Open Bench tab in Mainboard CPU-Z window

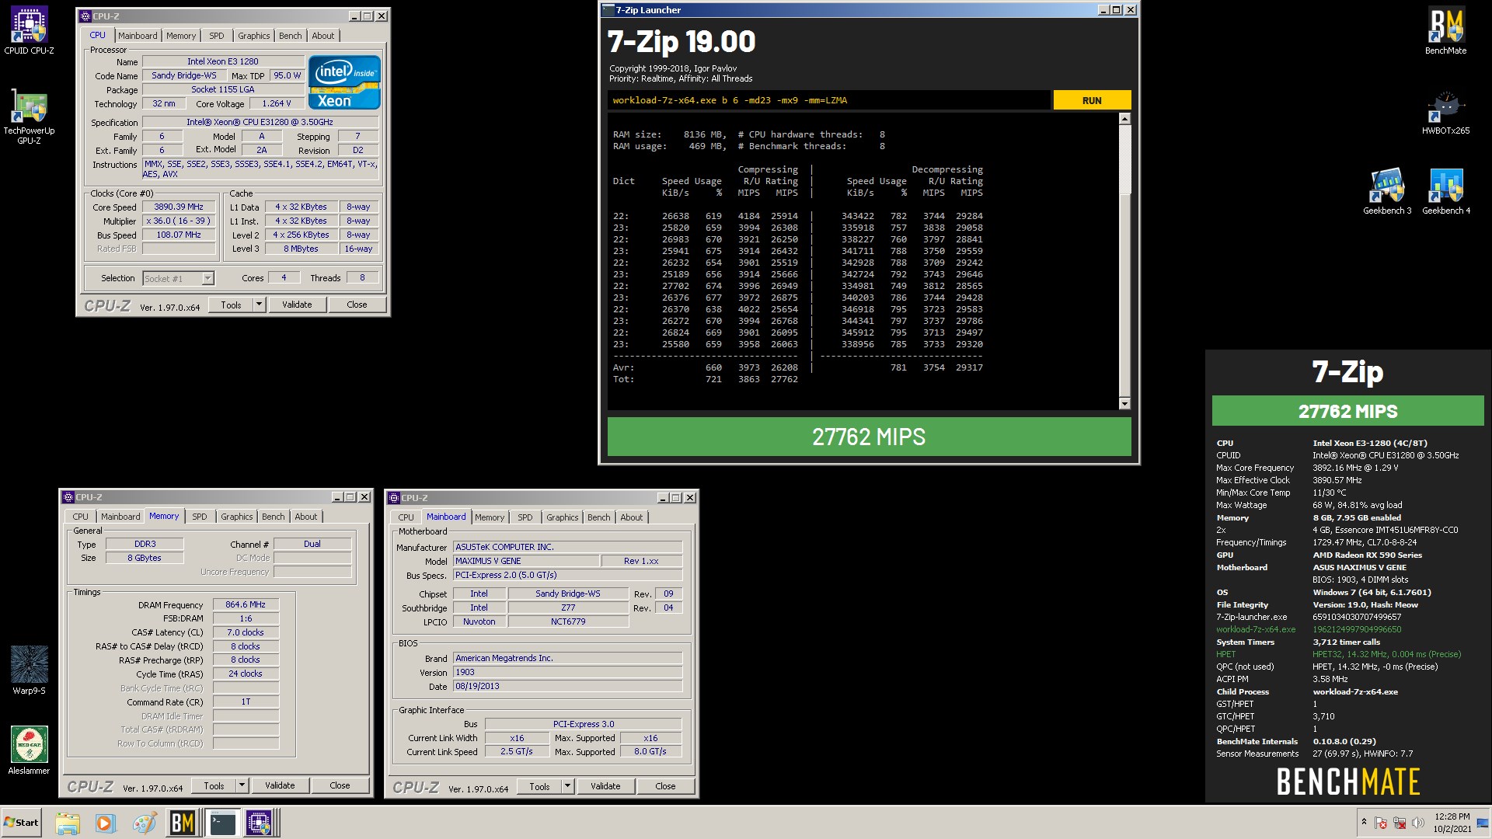pyautogui.click(x=599, y=517)
